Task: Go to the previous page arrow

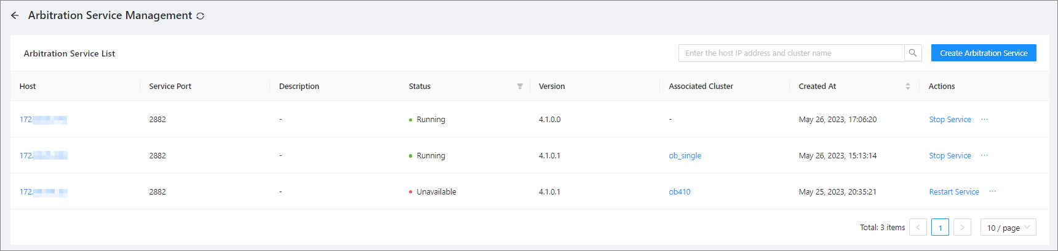Action: 918,228
